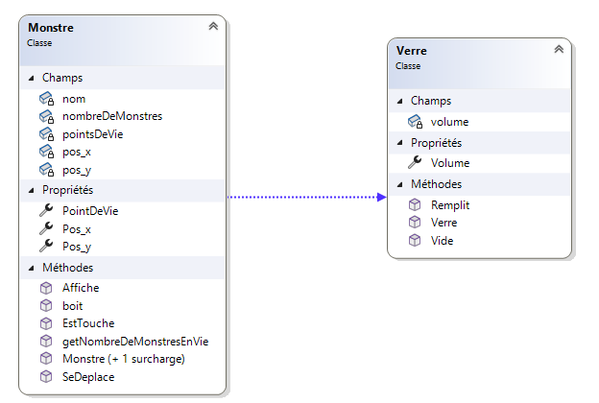
Task: Collapse the Verre class box with chevron
Action: coord(558,50)
